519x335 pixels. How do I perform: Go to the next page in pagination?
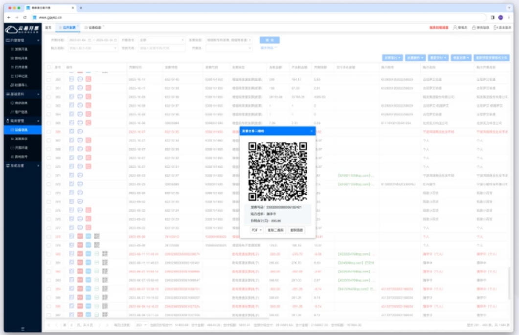coord(100,325)
